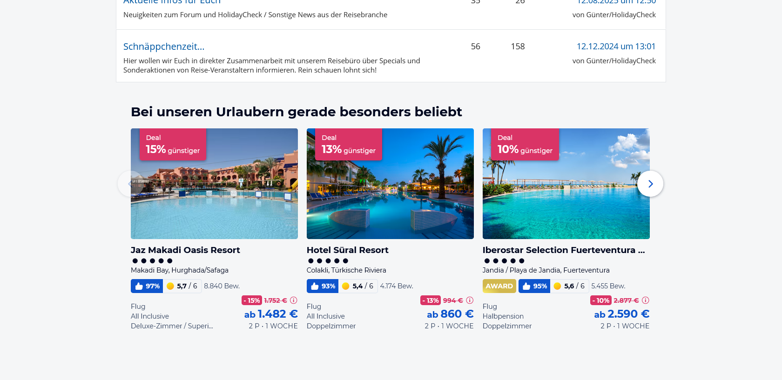Click info icon beside 1.752 € price

[293, 300]
